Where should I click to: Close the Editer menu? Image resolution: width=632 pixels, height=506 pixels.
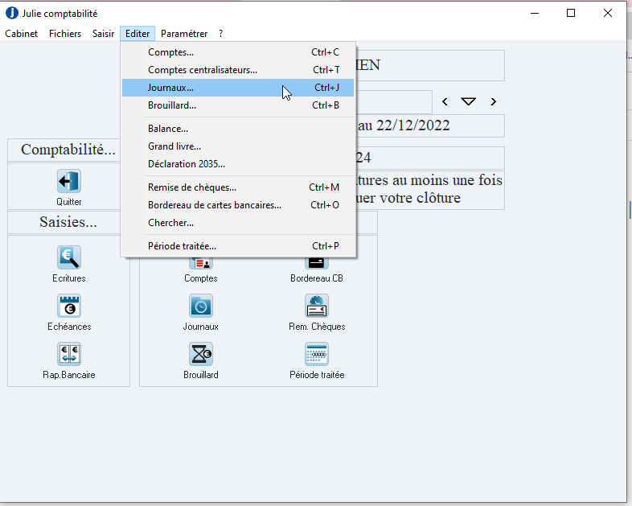coord(137,34)
